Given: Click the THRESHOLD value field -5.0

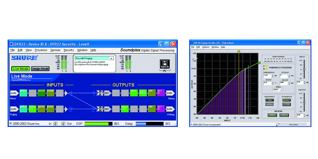Looking at the screenshot, I should (267, 76).
